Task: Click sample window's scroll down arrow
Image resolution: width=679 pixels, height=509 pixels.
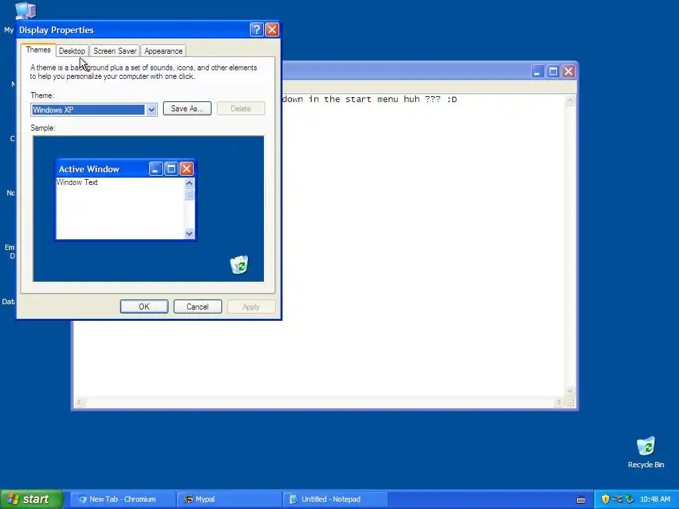Action: (189, 233)
